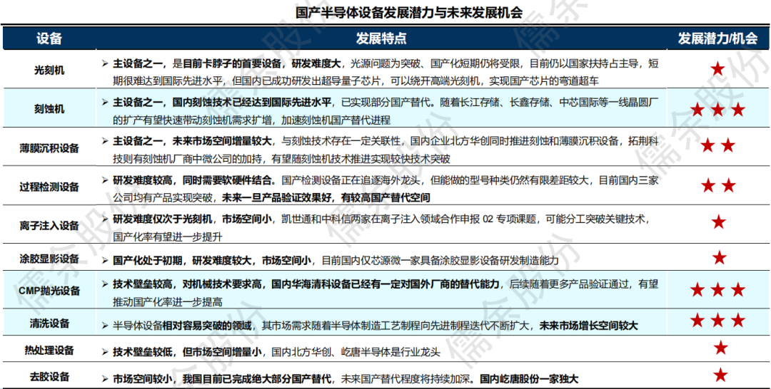Click the single star in the 涂胶显影设备 row
Screen dimensions: 771x389
[719, 257]
